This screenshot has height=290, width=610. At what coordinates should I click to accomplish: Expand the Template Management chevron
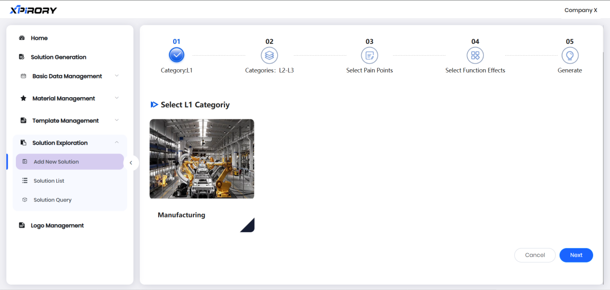[116, 120]
